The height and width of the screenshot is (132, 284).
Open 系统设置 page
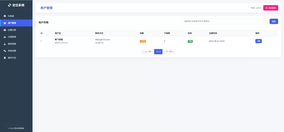(16, 51)
